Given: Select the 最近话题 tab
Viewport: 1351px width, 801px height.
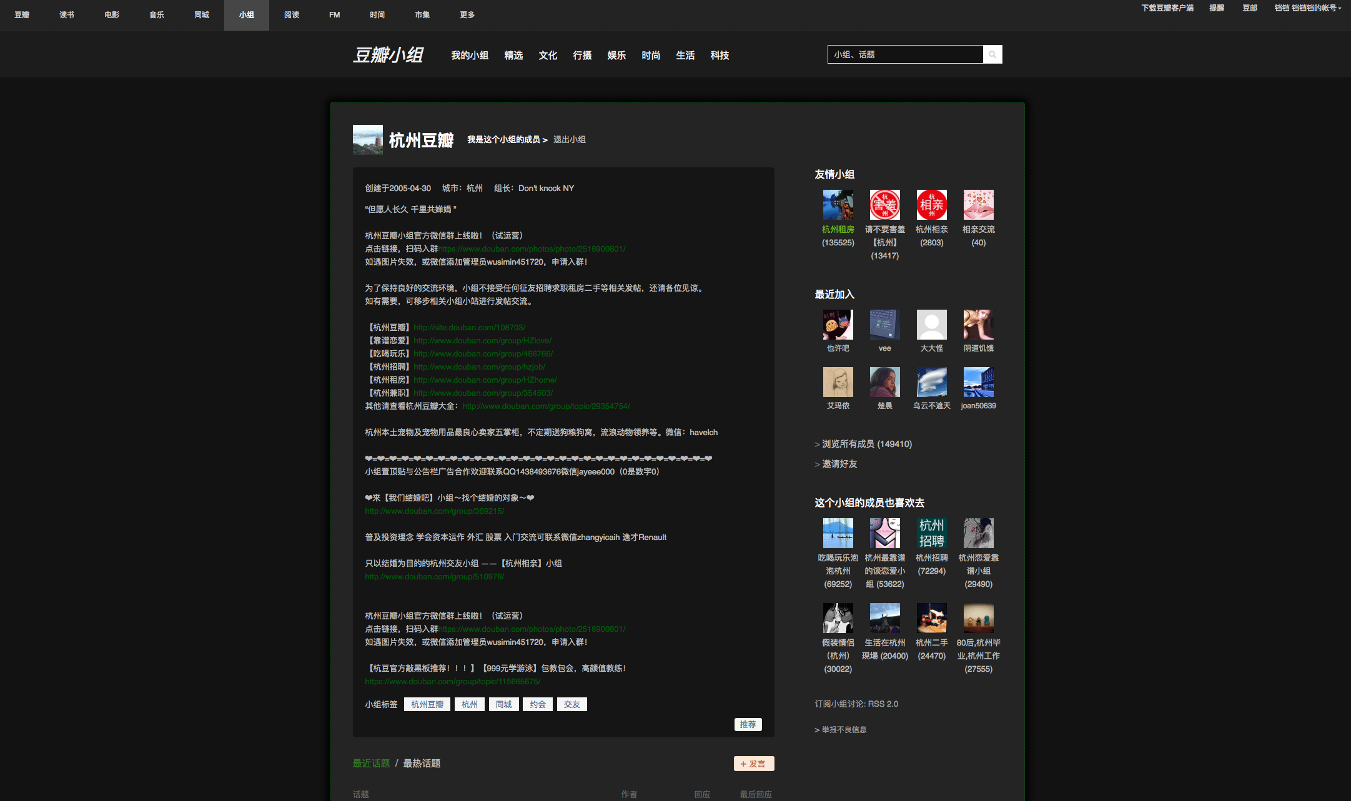Looking at the screenshot, I should (x=371, y=764).
